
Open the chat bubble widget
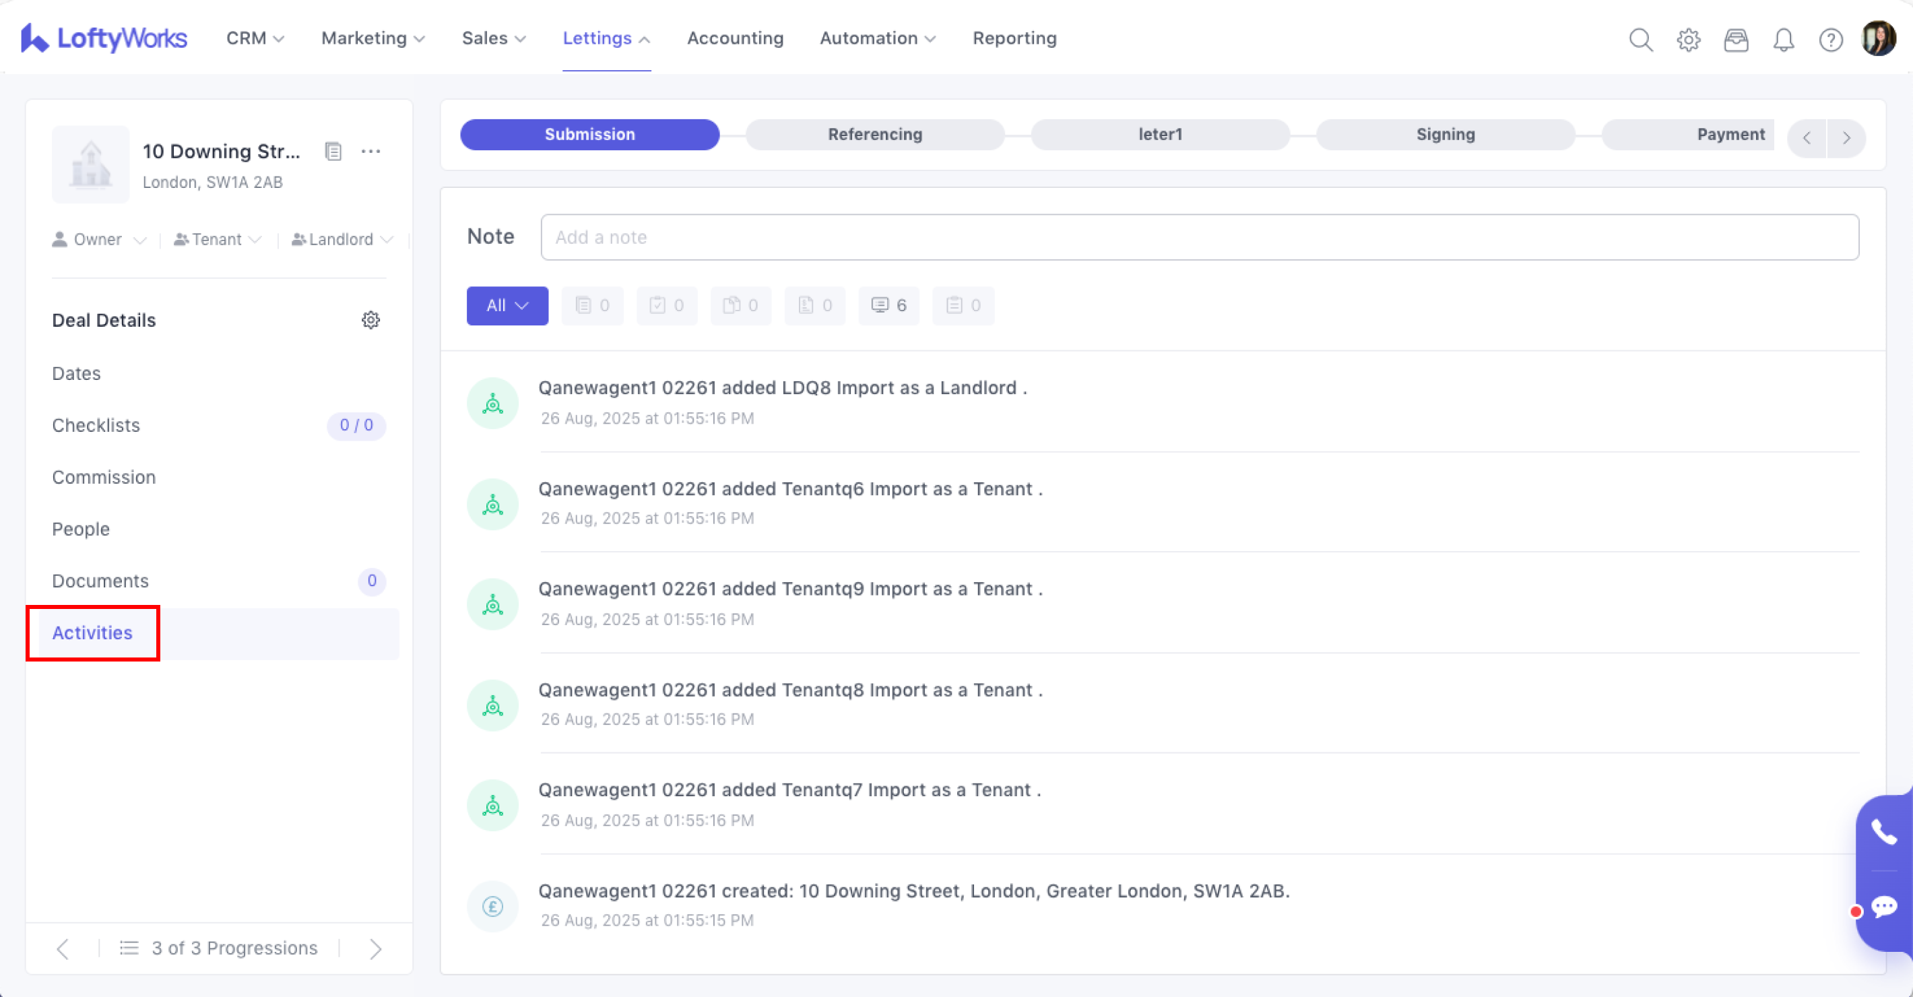coord(1883,906)
